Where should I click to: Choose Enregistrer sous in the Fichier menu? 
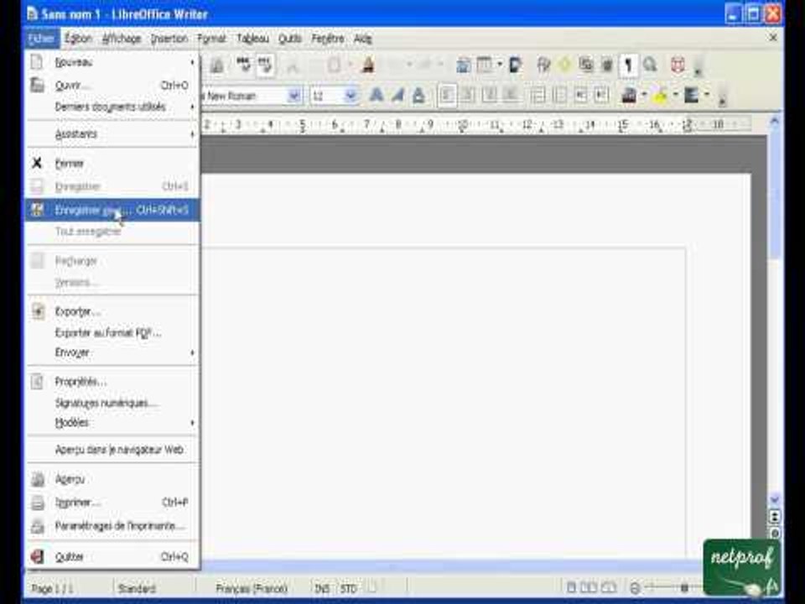click(112, 210)
